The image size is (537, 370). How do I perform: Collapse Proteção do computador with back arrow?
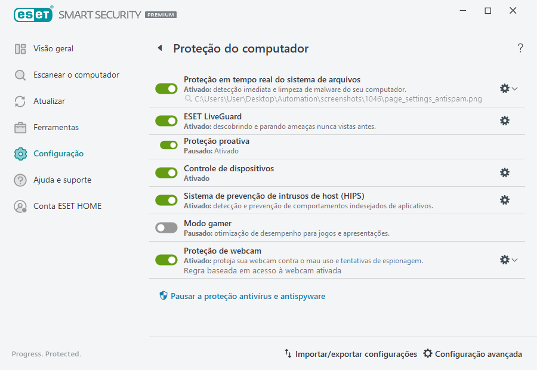point(159,48)
